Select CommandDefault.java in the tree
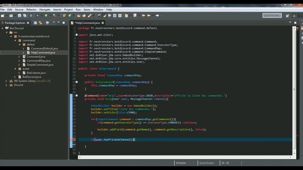This screenshot has width=303, height=170. (x=45, y=49)
